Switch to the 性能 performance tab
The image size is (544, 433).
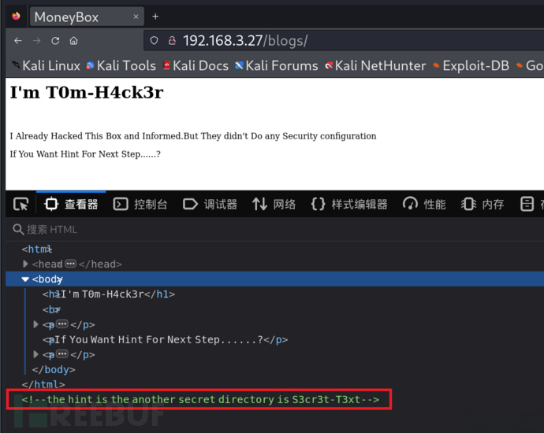click(424, 204)
